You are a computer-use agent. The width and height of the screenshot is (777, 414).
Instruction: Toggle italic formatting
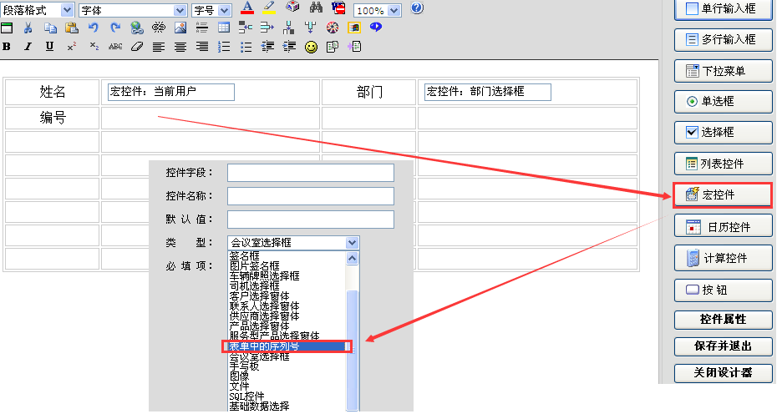28,47
